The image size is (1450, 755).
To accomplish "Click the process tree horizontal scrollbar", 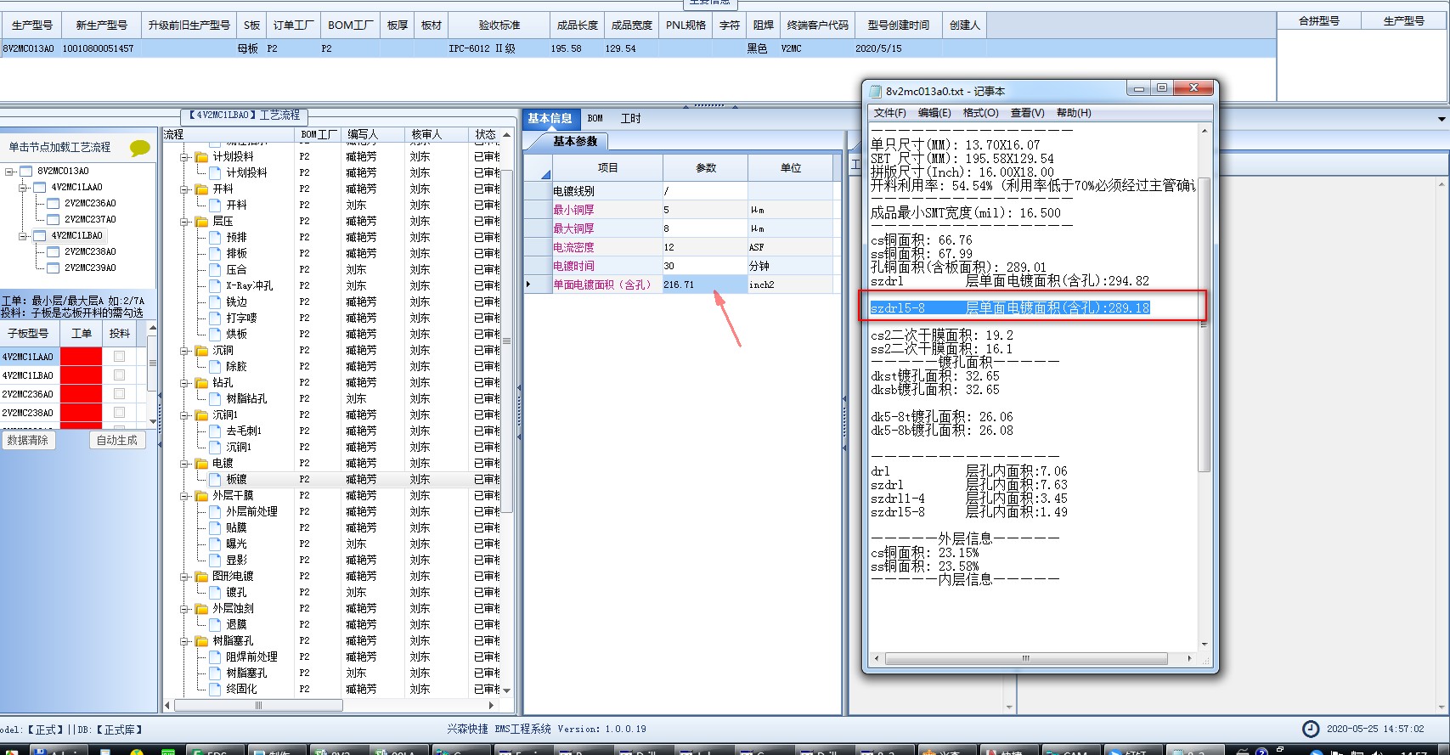I will point(258,705).
